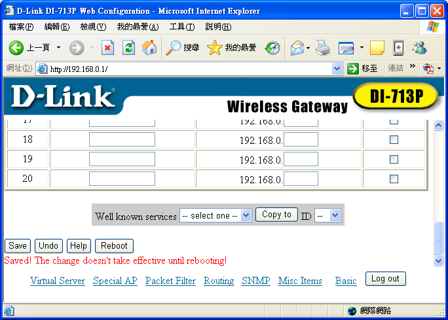The height and width of the screenshot is (320, 448).
Task: Open the Packet Filter link
Action: coord(170,281)
